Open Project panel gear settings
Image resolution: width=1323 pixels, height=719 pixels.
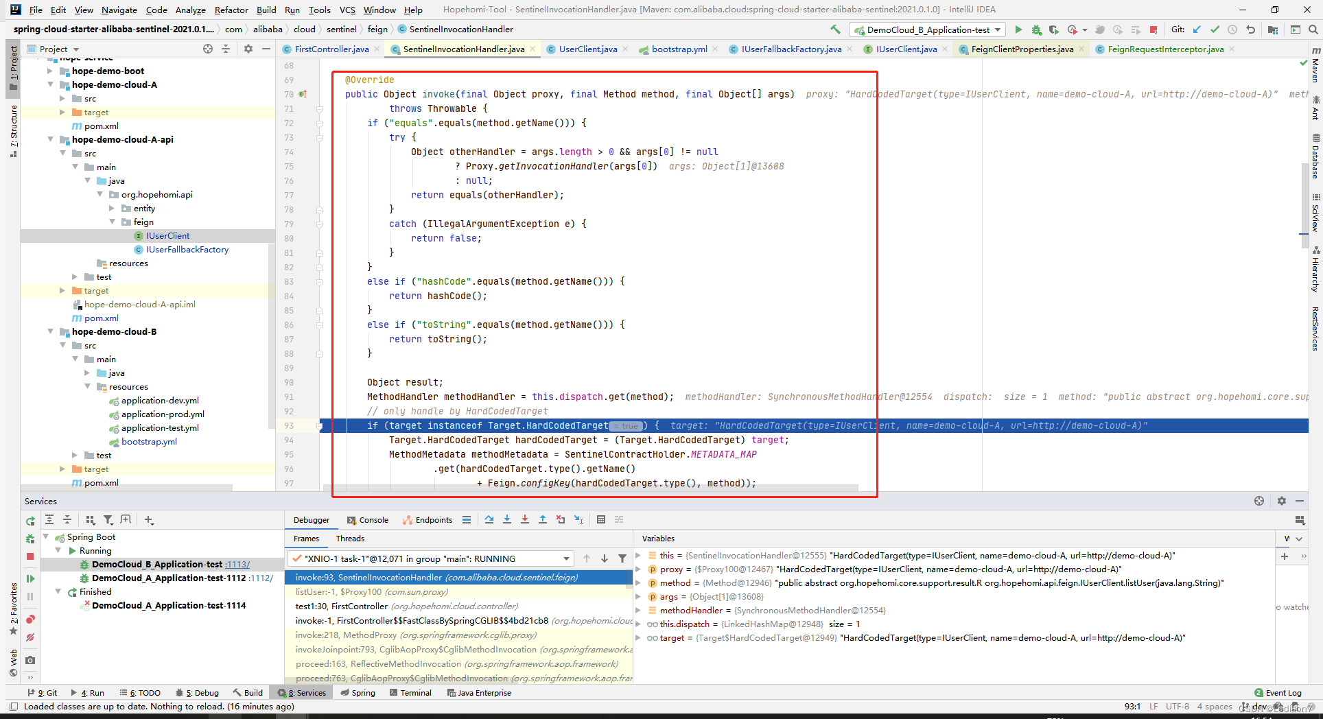click(x=248, y=49)
